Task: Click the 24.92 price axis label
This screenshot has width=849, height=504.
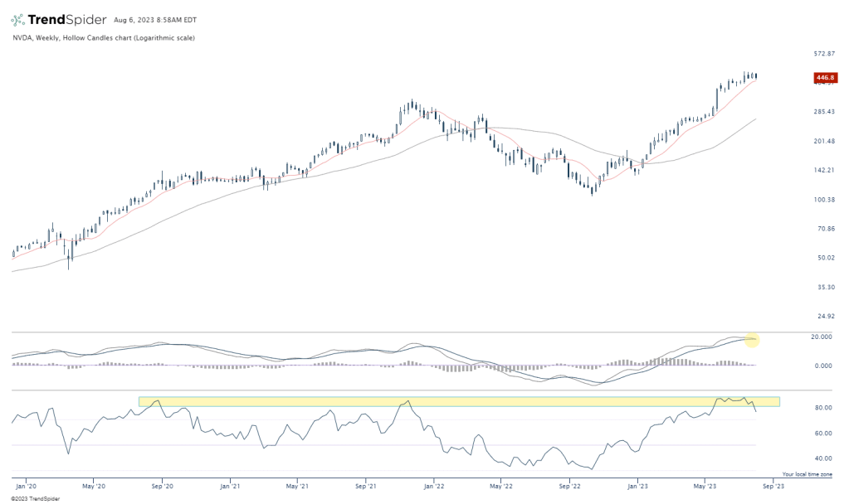Action: (823, 316)
